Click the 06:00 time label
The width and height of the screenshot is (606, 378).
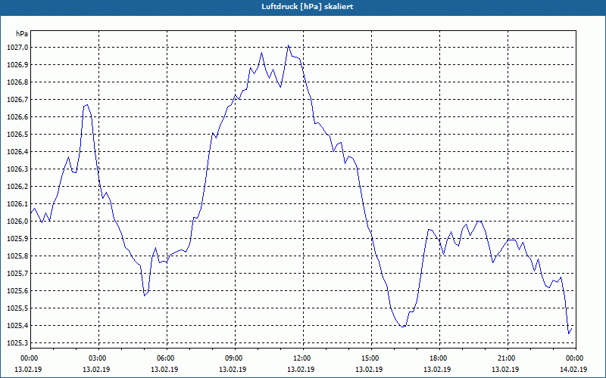click(167, 358)
